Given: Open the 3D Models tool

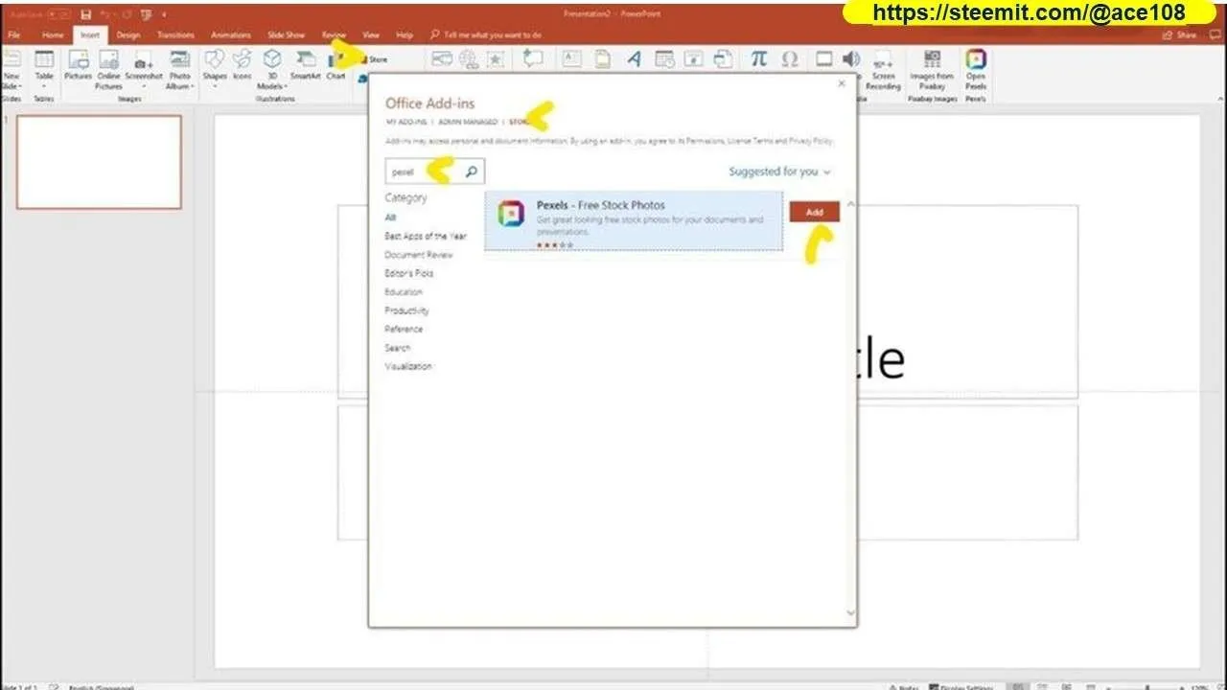Looking at the screenshot, I should coord(272,69).
